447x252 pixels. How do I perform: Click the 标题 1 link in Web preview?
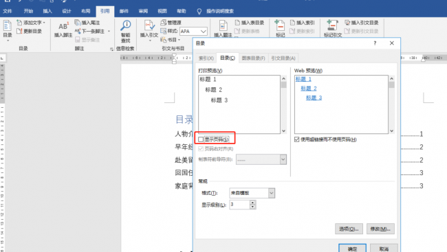pyautogui.click(x=303, y=79)
